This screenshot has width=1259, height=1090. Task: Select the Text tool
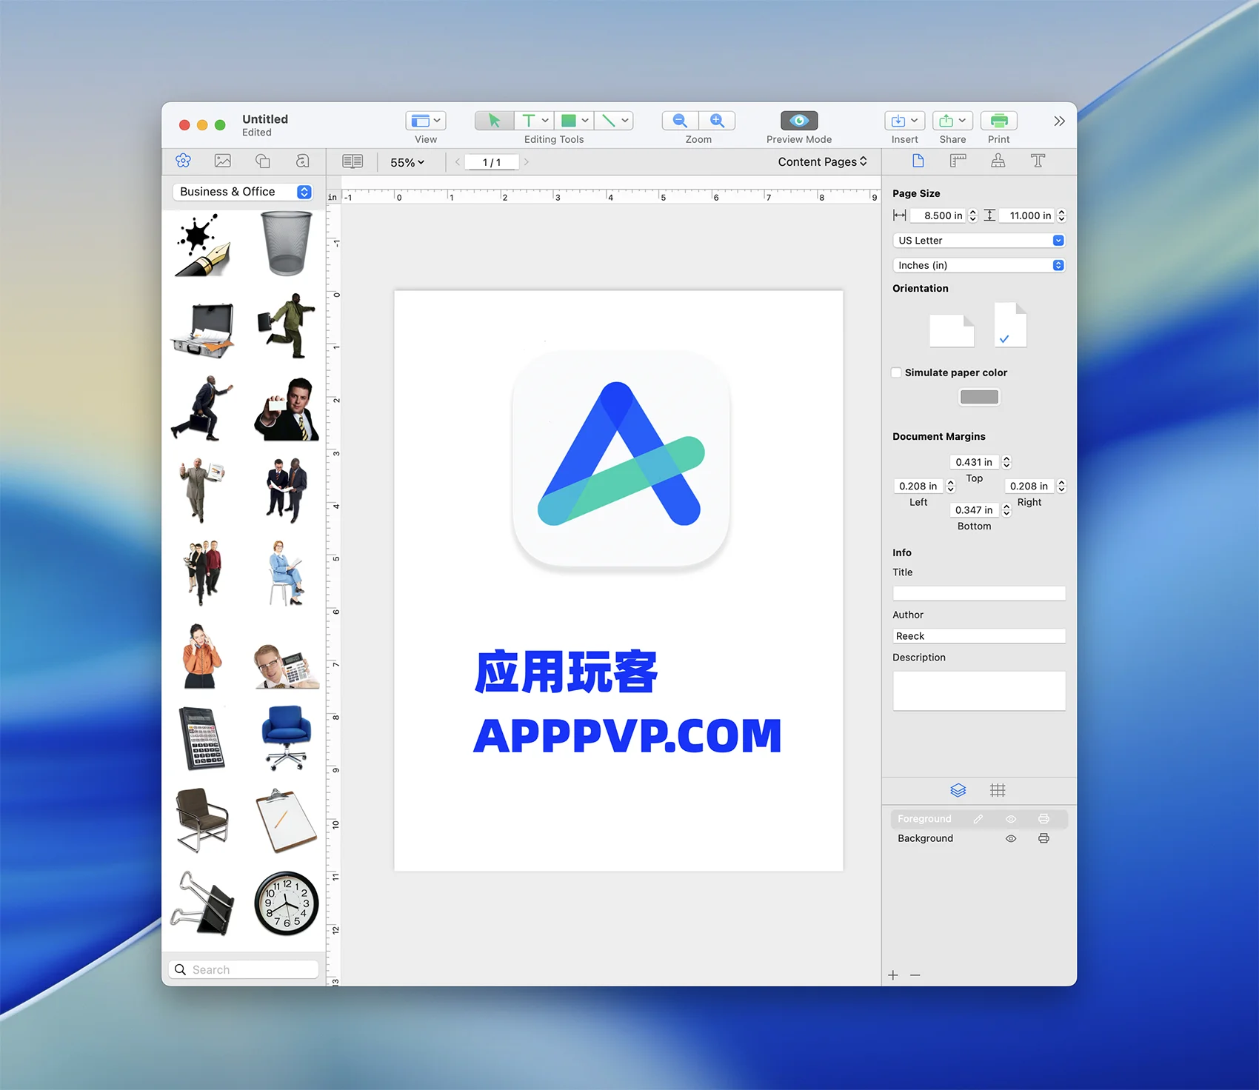pyautogui.click(x=528, y=121)
